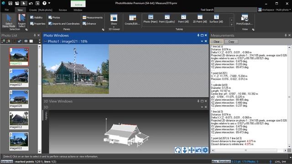This screenshot has width=292, height=164.
Task: Toggle the Measurements pane
Action: pos(93,17)
